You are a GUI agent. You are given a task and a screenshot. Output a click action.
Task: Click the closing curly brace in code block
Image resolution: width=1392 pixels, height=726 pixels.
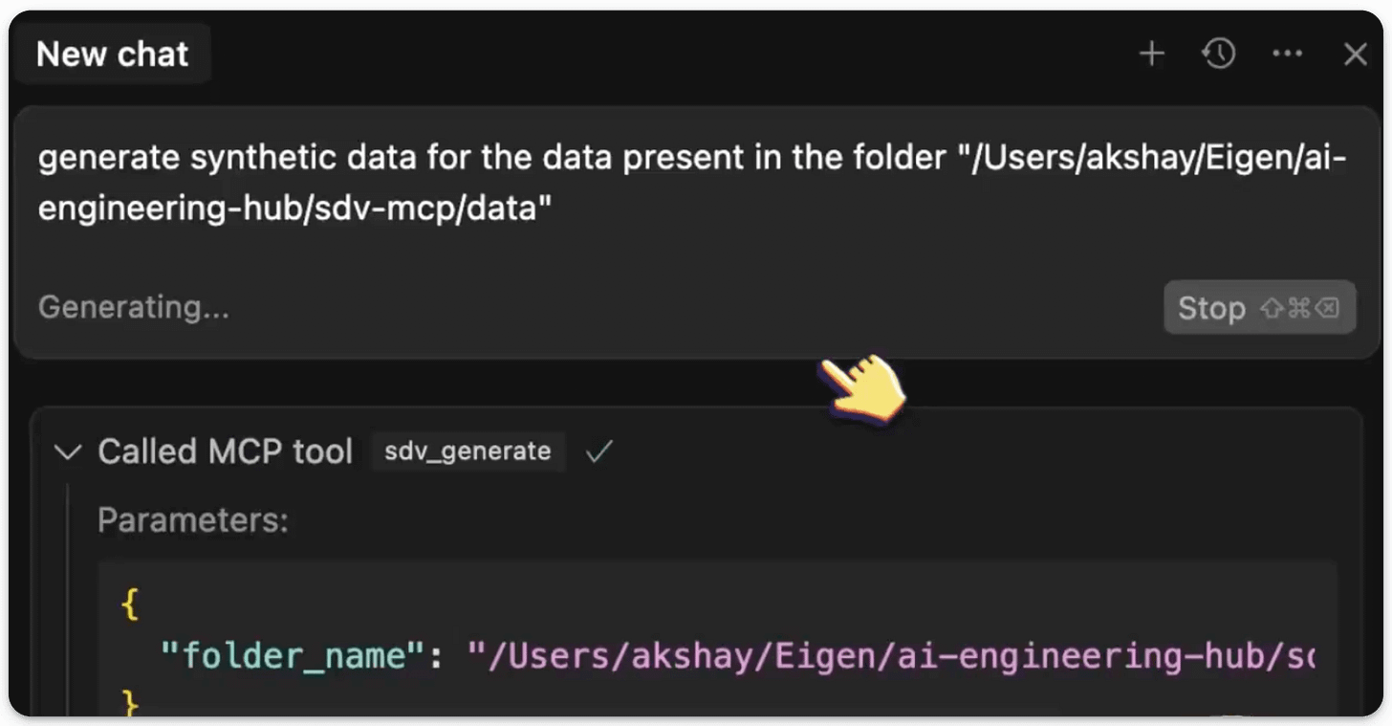coord(130,705)
